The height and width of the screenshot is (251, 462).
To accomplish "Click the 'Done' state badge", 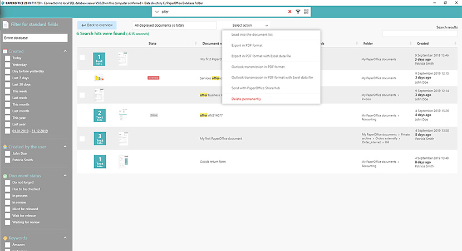I will (x=154, y=115).
